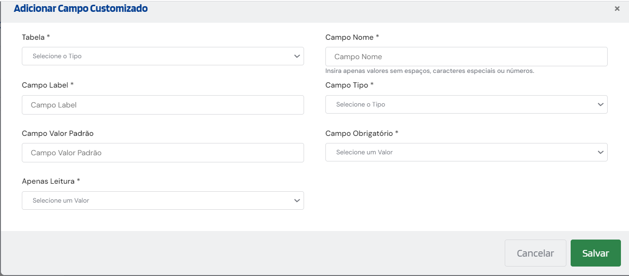Screen dimensions: 629x276
Task: Save the custom field with Salvar
Action: click(595, 253)
